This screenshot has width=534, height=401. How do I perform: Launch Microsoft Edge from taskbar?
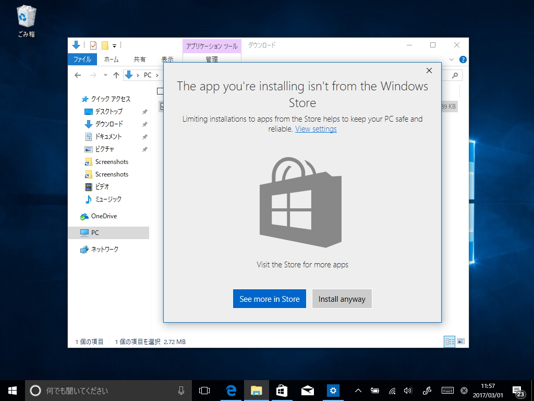click(x=231, y=391)
